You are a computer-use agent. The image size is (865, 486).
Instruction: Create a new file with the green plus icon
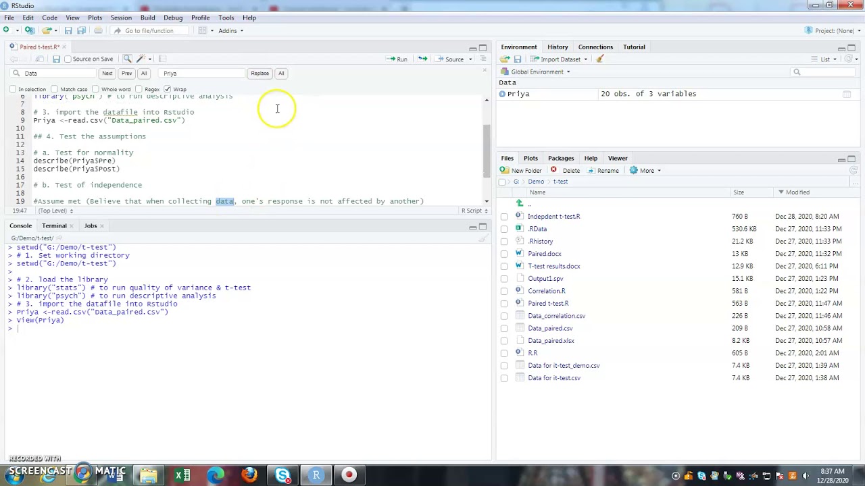point(6,30)
